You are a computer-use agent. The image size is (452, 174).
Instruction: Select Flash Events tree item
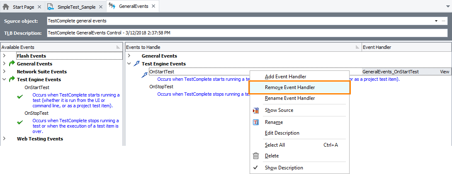click(32, 56)
